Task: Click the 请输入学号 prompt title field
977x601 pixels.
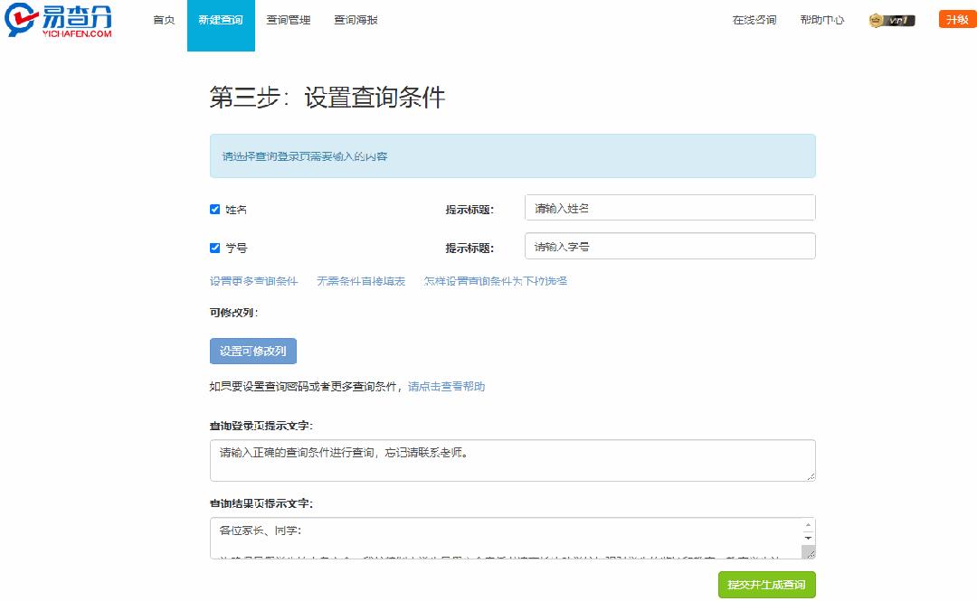Action: pyautogui.click(x=669, y=246)
